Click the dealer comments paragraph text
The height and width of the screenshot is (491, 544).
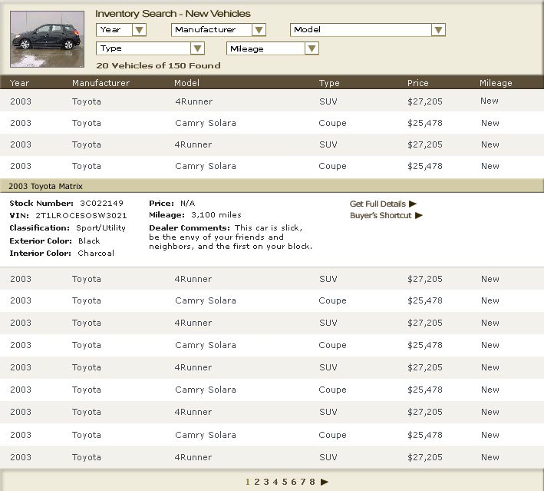click(231, 237)
